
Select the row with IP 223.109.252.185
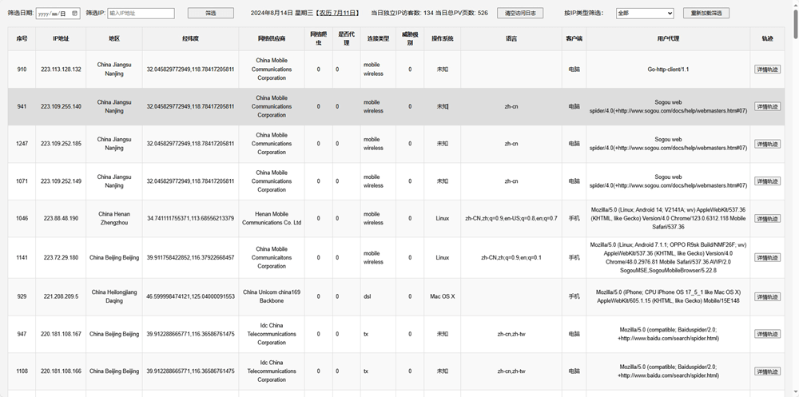click(x=396, y=144)
